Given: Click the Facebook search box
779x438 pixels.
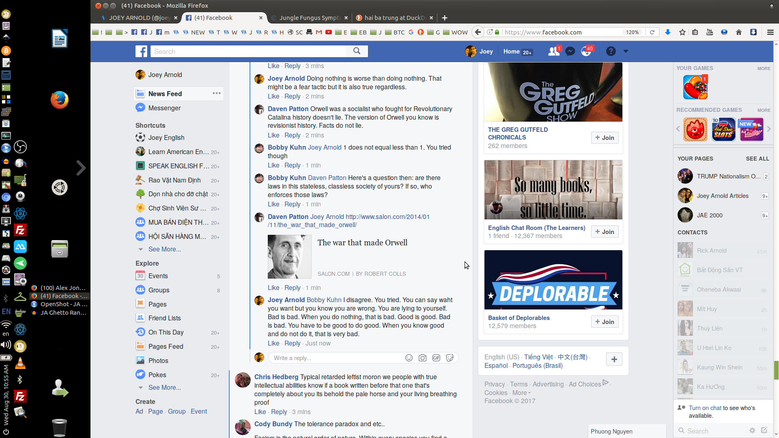Looking at the screenshot, I should (x=248, y=51).
